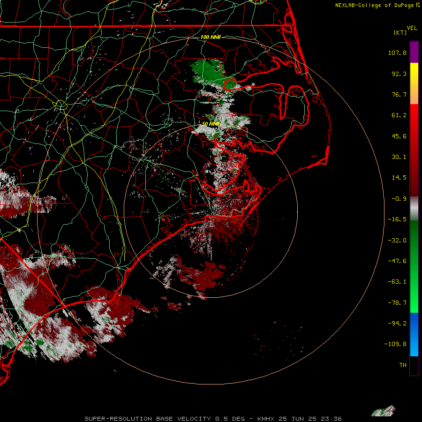Click the 50 NMI range ring label
422x422 pixels.
(x=211, y=124)
